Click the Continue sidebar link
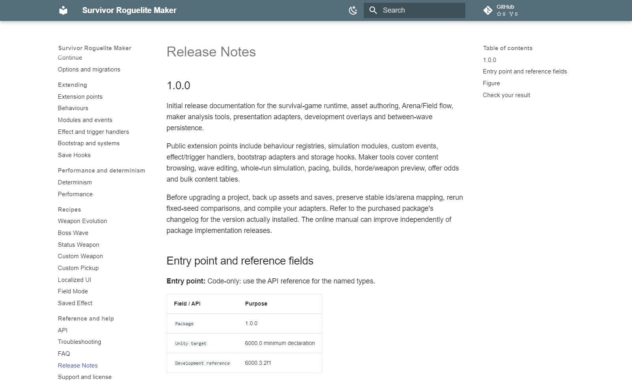 tap(70, 58)
